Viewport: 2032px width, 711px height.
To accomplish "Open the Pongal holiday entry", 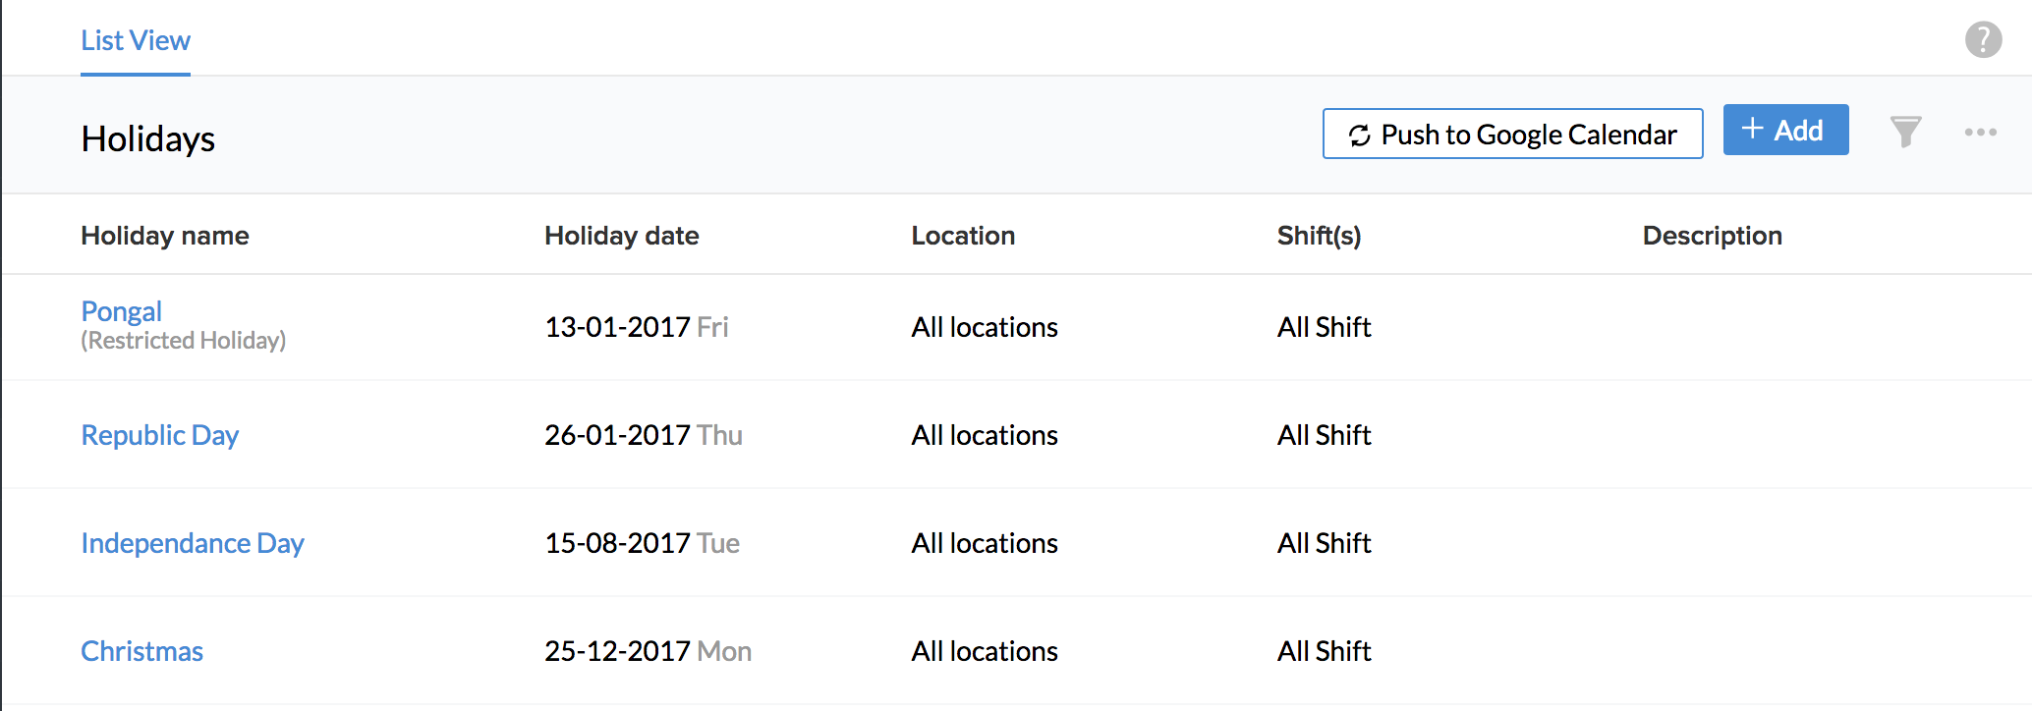I will tap(122, 311).
